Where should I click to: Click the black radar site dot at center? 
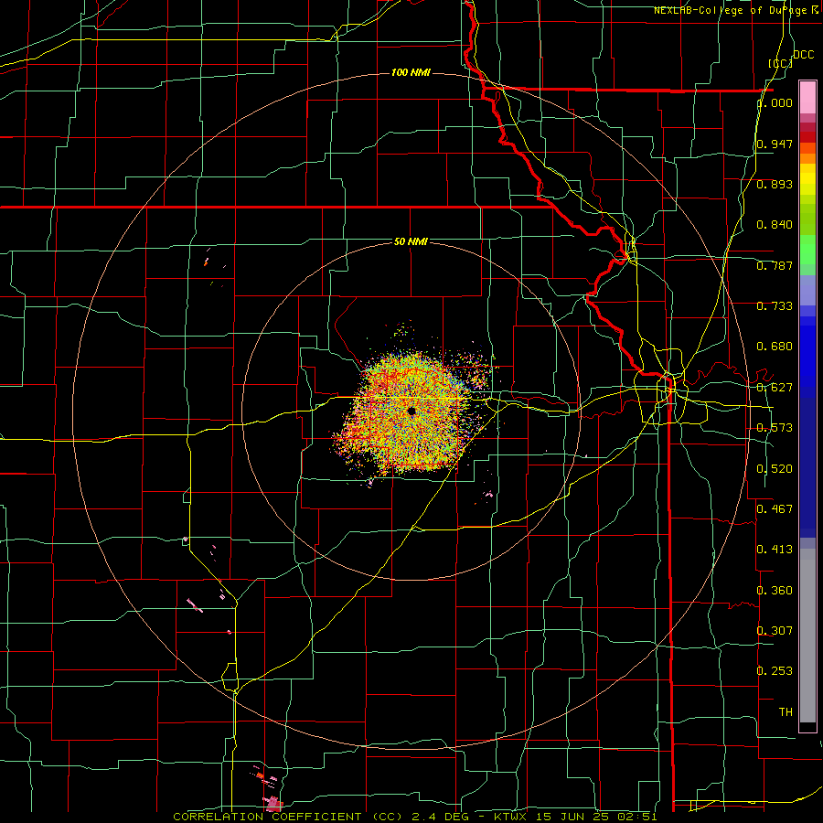click(x=411, y=411)
